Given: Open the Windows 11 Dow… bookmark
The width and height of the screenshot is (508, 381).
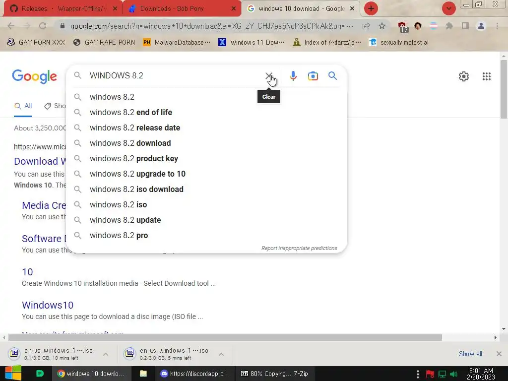Looking at the screenshot, I should click(x=252, y=43).
